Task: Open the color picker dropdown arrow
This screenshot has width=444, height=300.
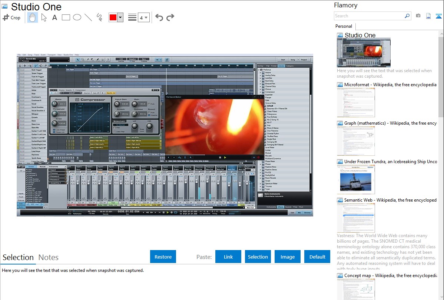Action: 120,17
